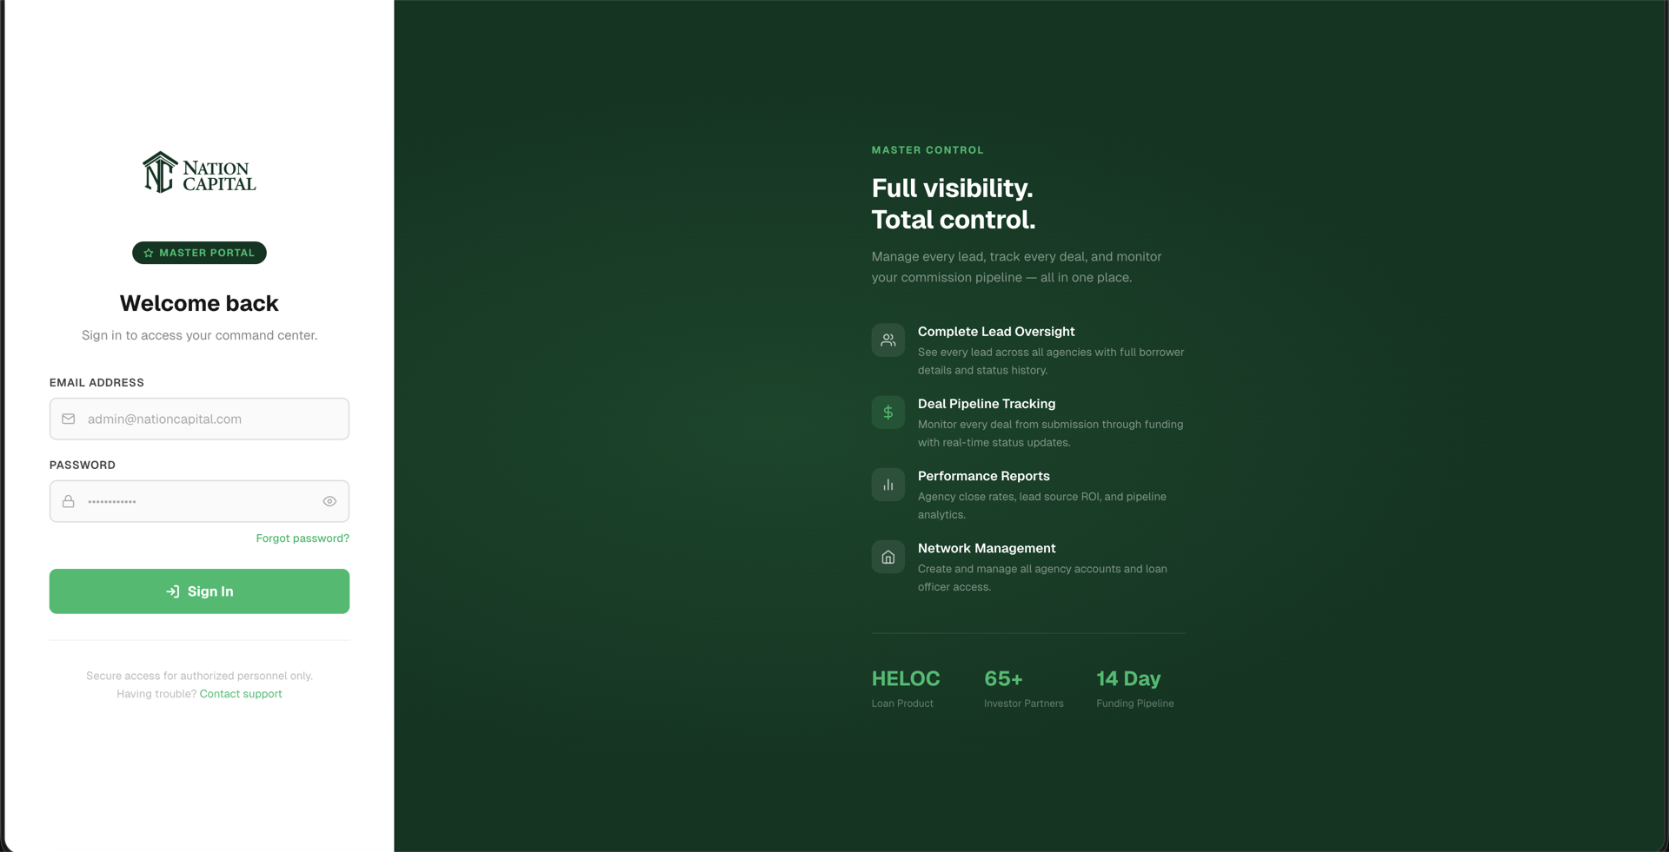
Task: Click the Full visibility Total control headline
Action: click(x=953, y=204)
